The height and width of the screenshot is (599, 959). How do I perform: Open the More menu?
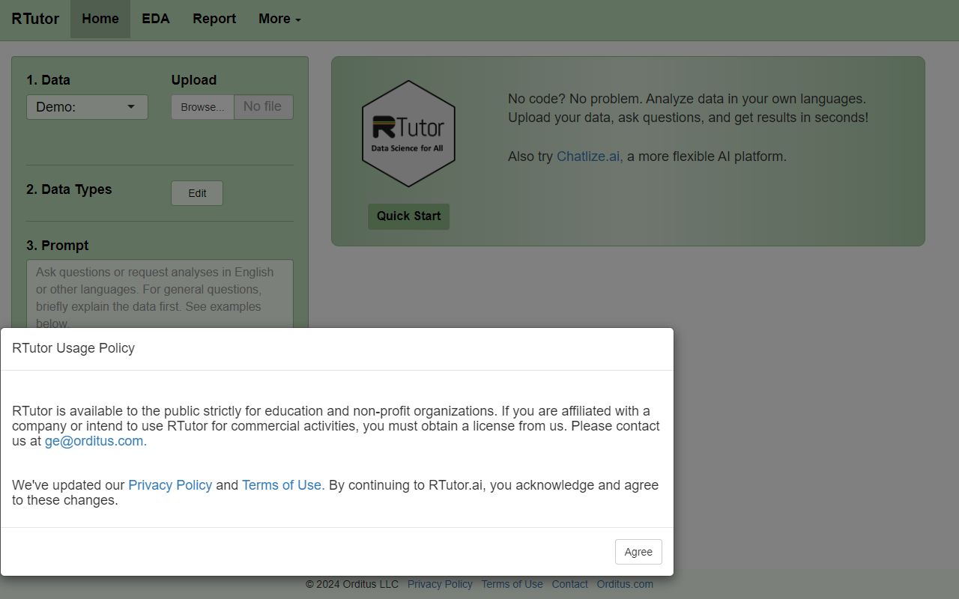click(x=278, y=19)
